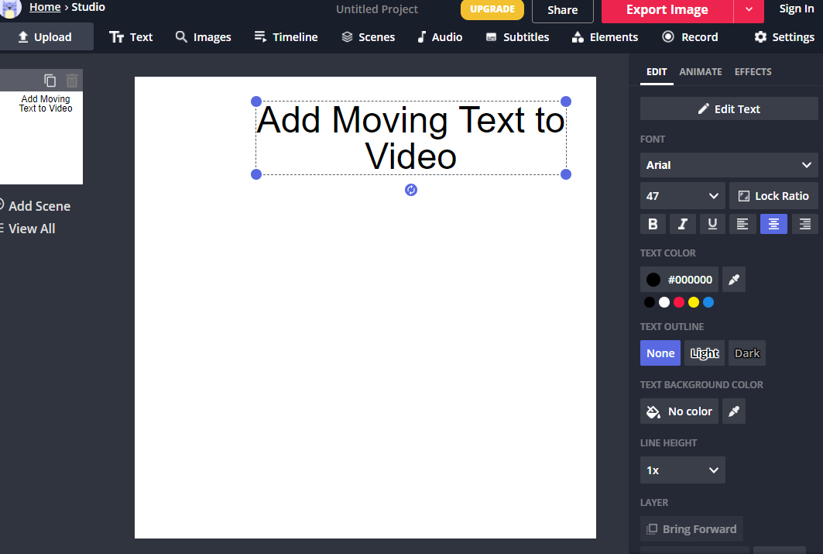Screen dimensions: 823x554
Task: Switch to the ANIMATE tab
Action: (x=700, y=71)
